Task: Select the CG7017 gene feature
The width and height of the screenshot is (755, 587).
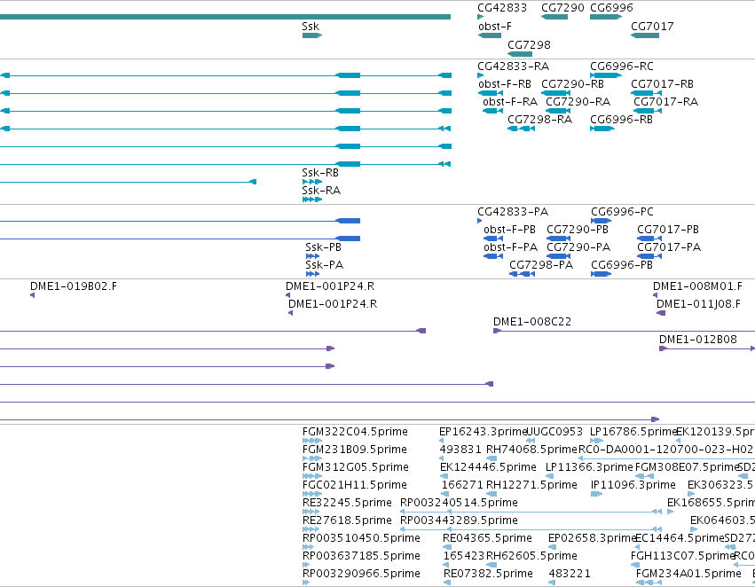Action: coord(645,35)
